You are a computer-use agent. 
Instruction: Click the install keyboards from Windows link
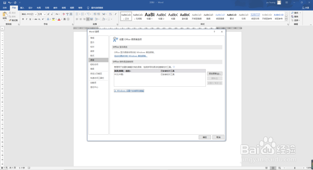[x=129, y=91]
